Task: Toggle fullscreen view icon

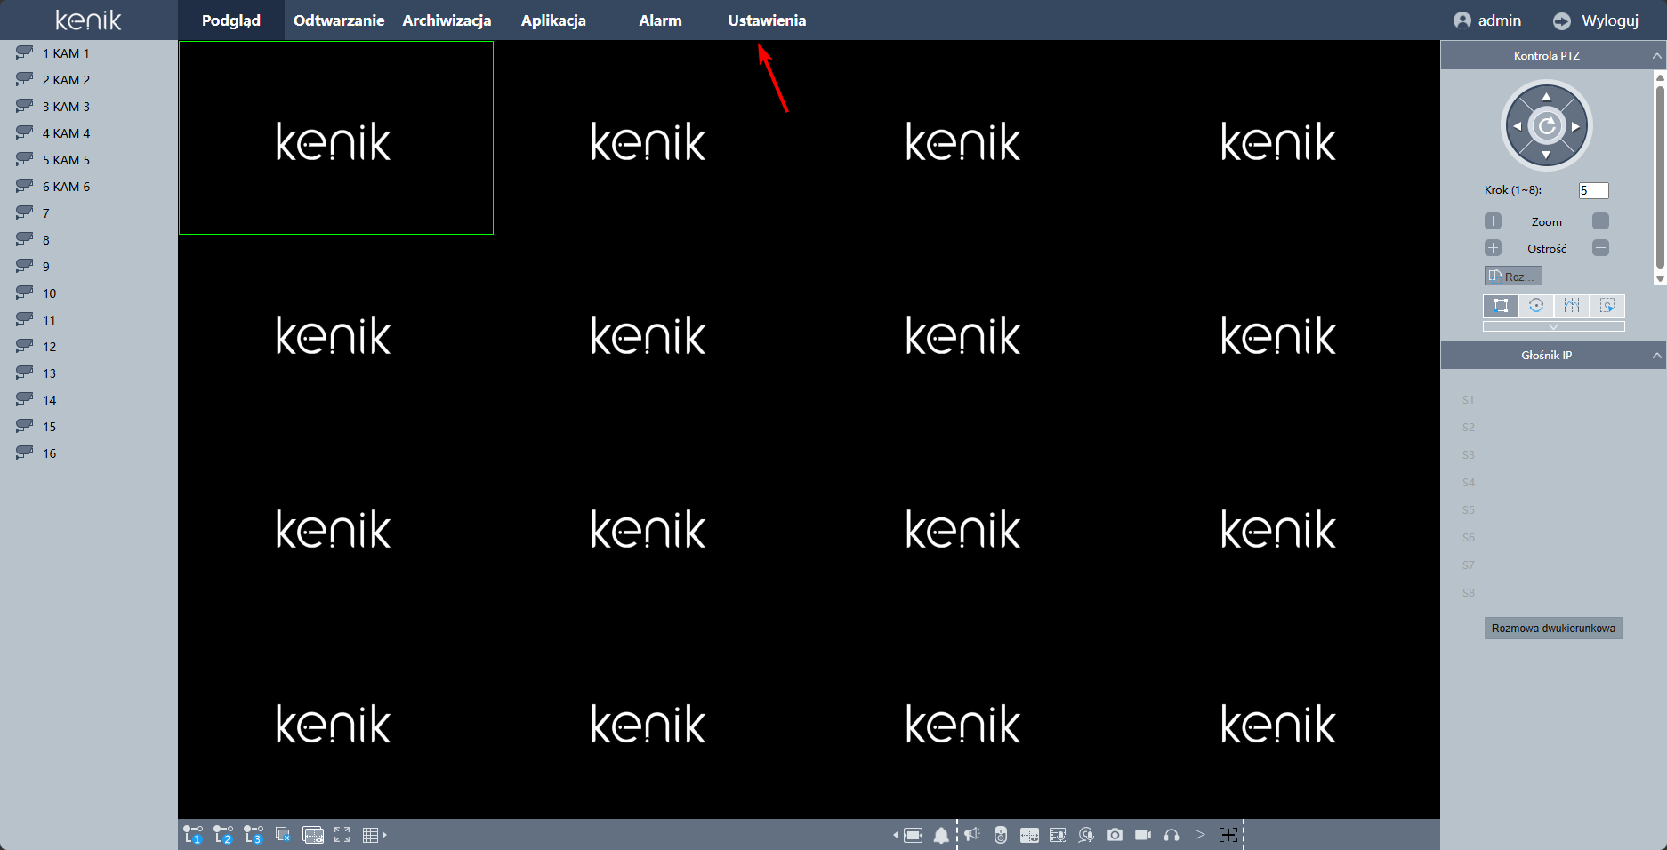Action: pos(342,835)
